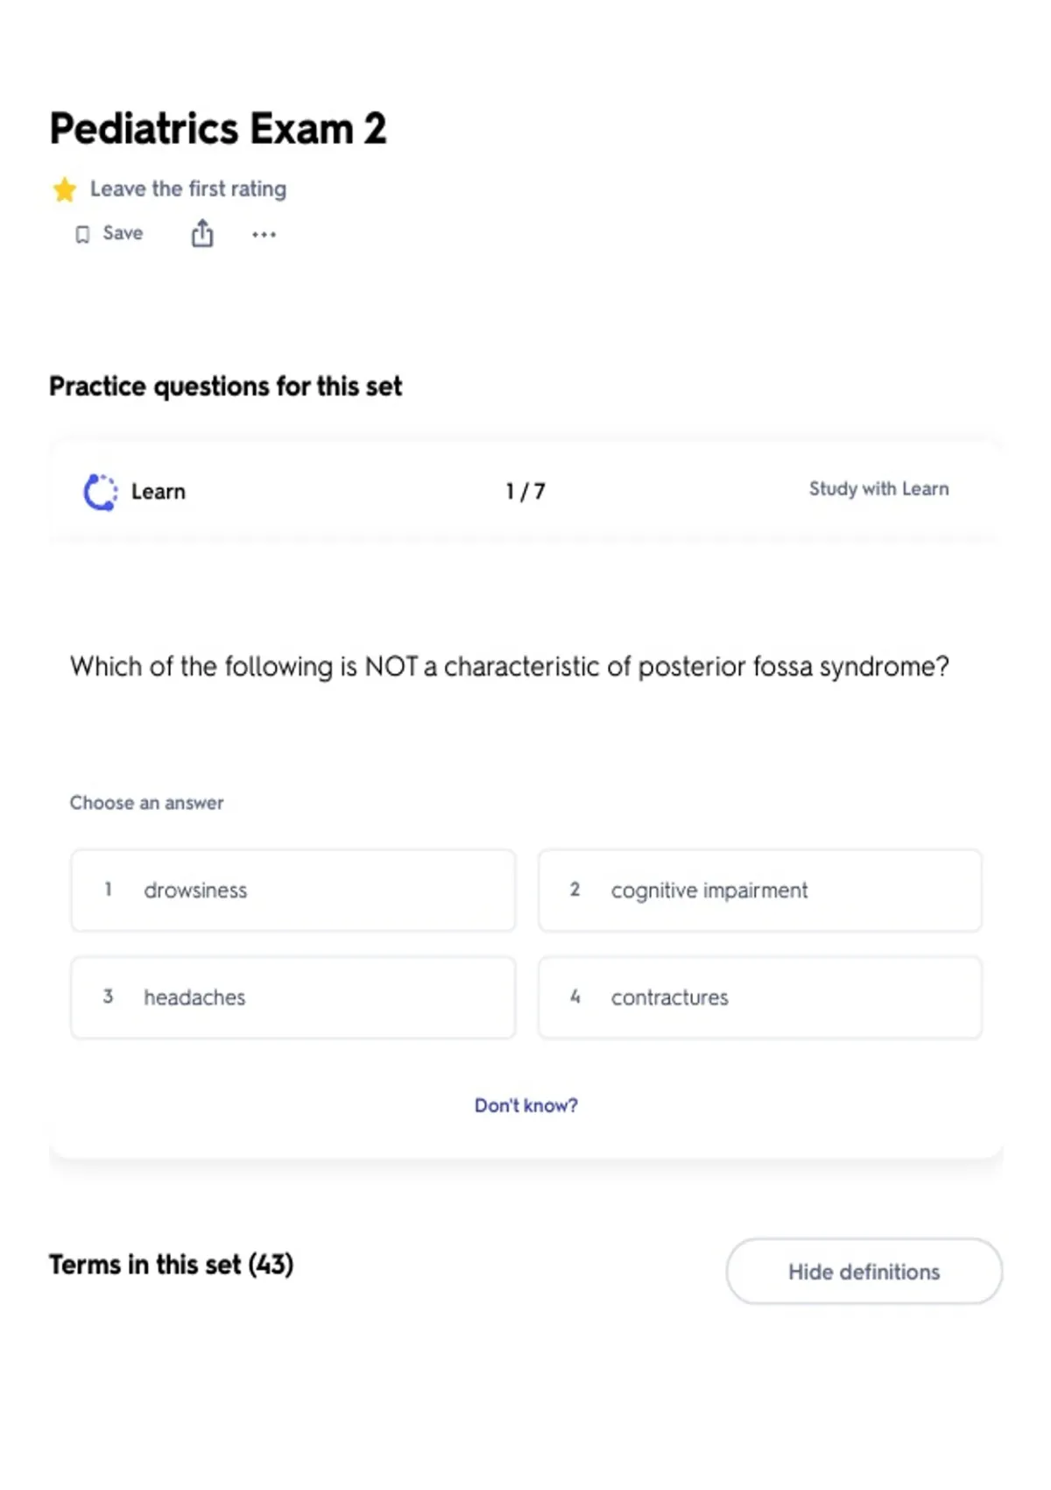Open the share icon
Viewport: 1051px width, 1490px height.
202,233
